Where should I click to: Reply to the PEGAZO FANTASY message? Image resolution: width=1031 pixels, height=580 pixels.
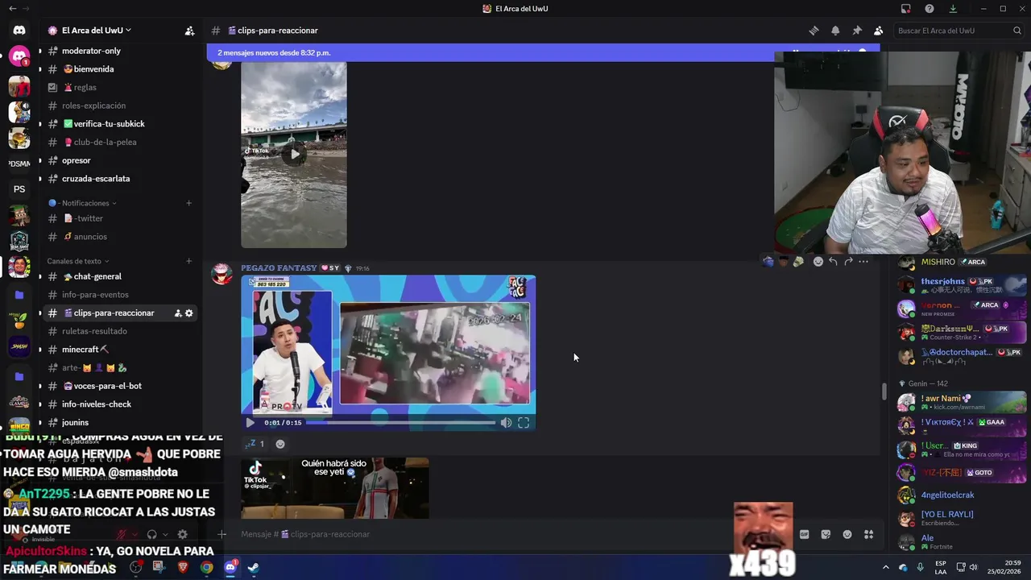833,261
